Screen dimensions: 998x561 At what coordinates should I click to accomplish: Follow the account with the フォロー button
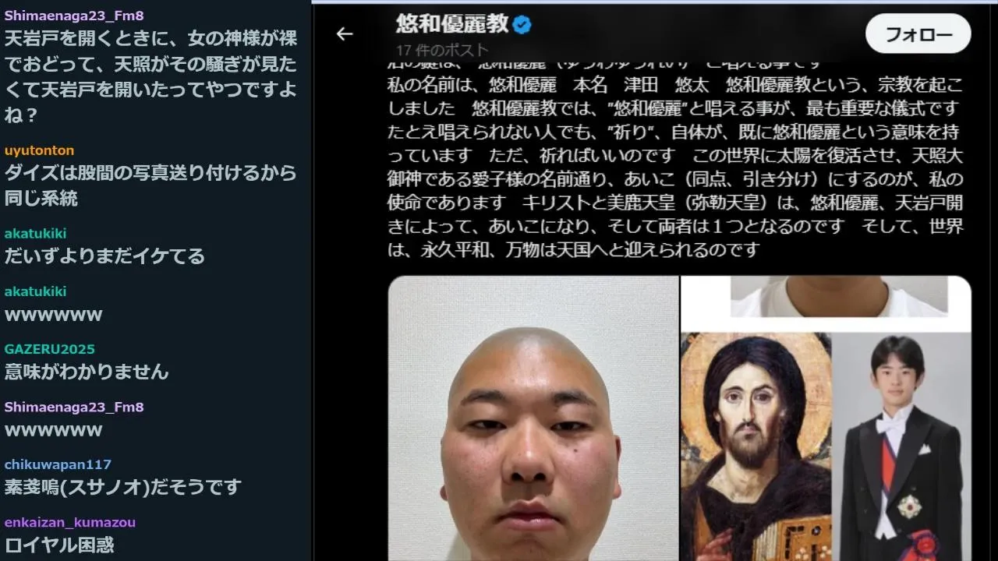[x=918, y=34]
